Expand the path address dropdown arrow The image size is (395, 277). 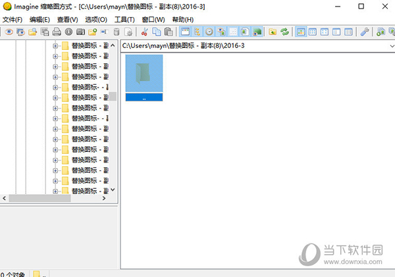click(x=392, y=46)
